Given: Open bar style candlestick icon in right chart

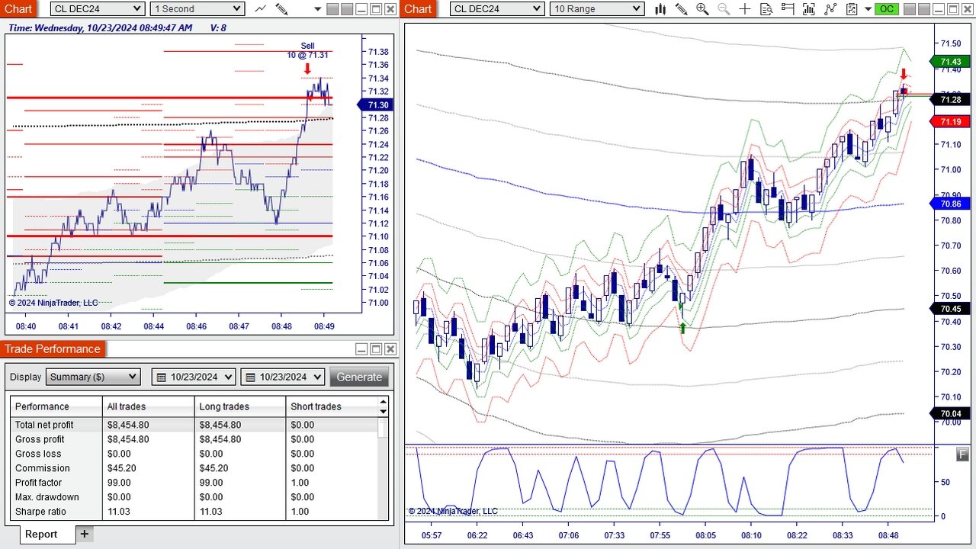Looking at the screenshot, I should pyautogui.click(x=660, y=8).
